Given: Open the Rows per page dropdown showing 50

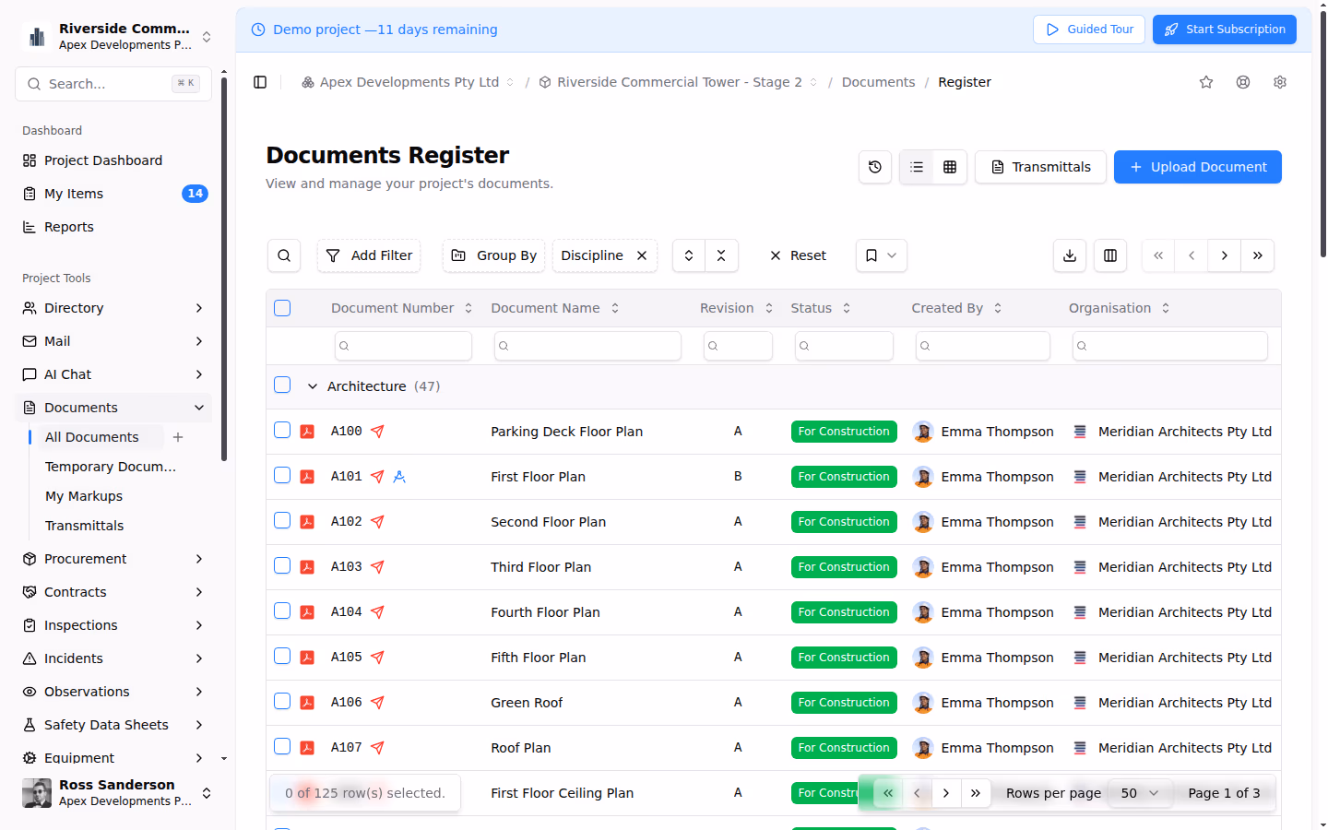Looking at the screenshot, I should click(x=1140, y=792).
